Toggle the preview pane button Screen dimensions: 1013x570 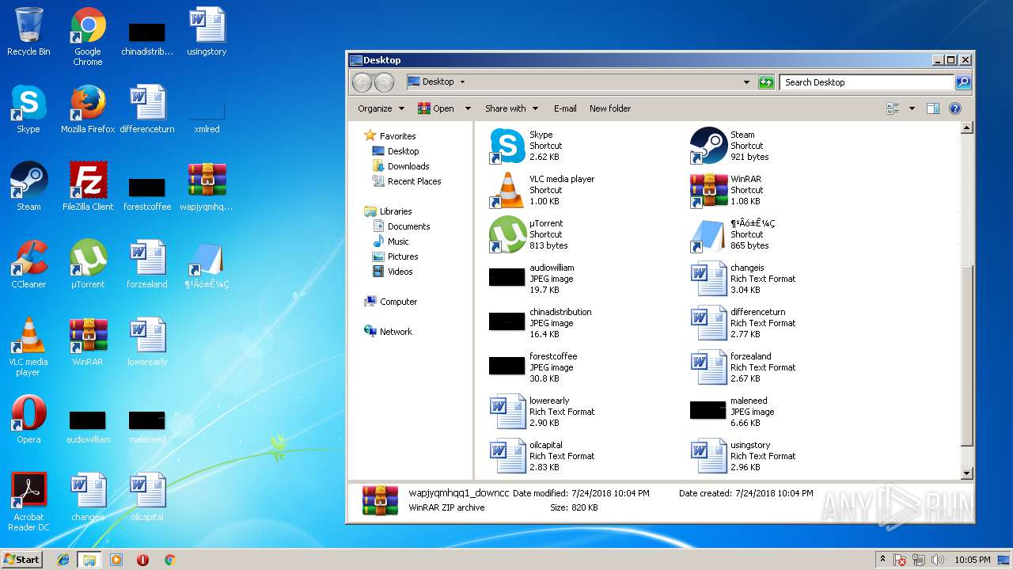933,108
